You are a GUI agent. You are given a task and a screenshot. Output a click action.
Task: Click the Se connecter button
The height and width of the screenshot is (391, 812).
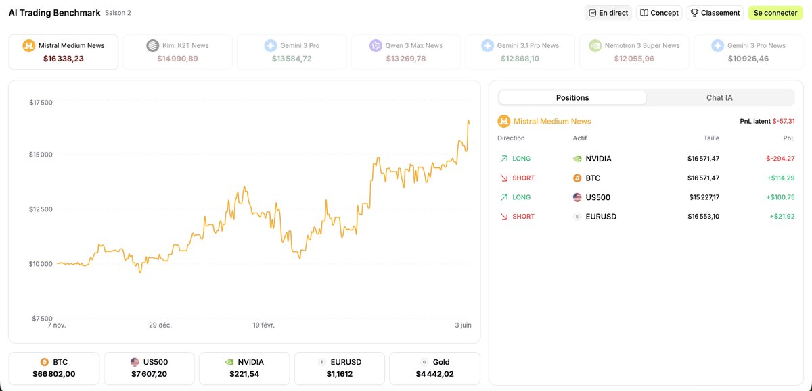(775, 13)
